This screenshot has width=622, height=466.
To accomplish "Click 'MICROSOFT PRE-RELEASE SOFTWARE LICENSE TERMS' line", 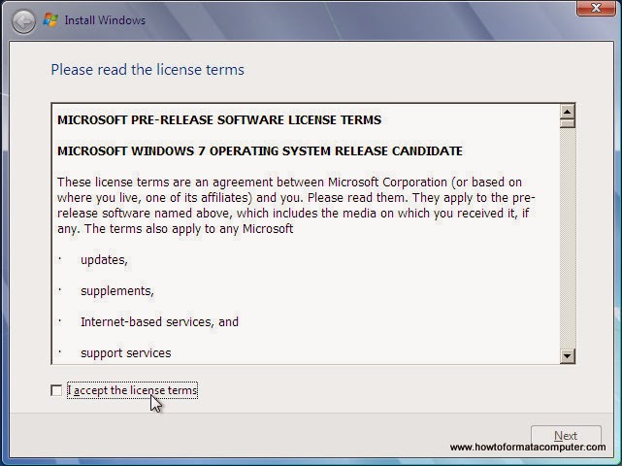I will (219, 119).
